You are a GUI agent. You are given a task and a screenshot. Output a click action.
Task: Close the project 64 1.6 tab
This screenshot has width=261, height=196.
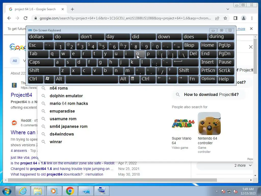tap(63, 9)
